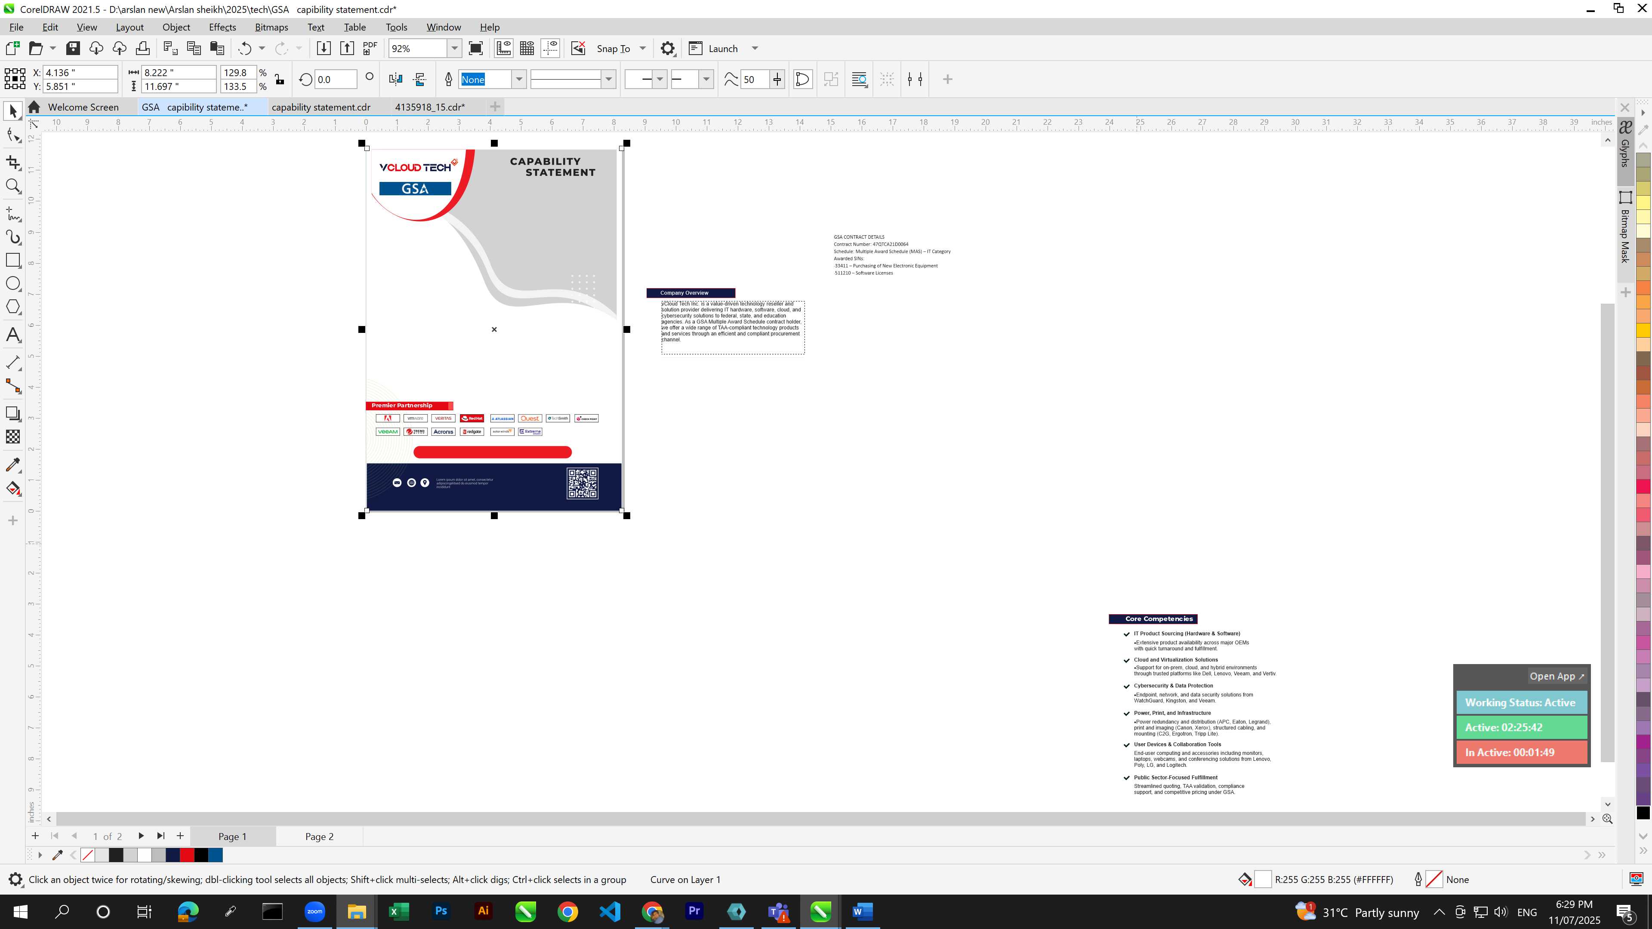Expand the Undo history dropdown arrow

[262, 48]
